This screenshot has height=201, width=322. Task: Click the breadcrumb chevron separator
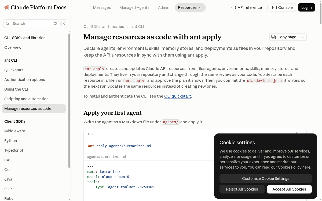(x=128, y=27)
